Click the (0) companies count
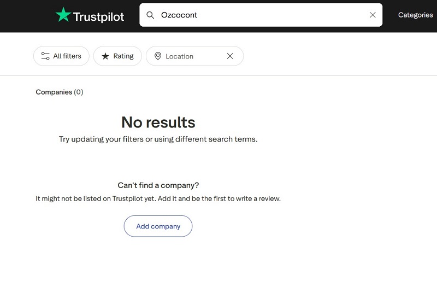 point(79,92)
